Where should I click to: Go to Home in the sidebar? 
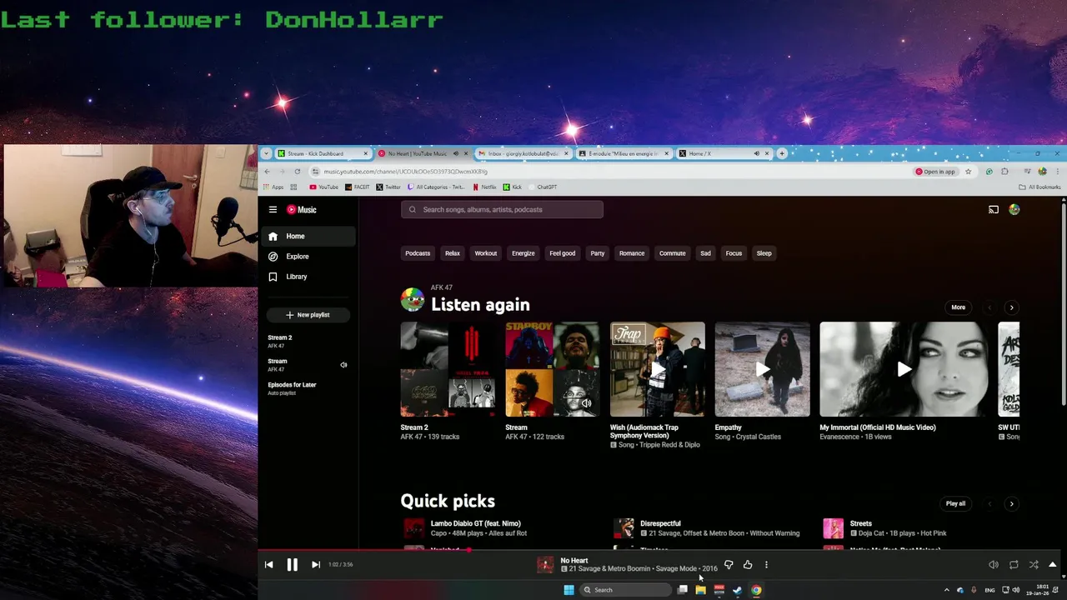point(310,237)
